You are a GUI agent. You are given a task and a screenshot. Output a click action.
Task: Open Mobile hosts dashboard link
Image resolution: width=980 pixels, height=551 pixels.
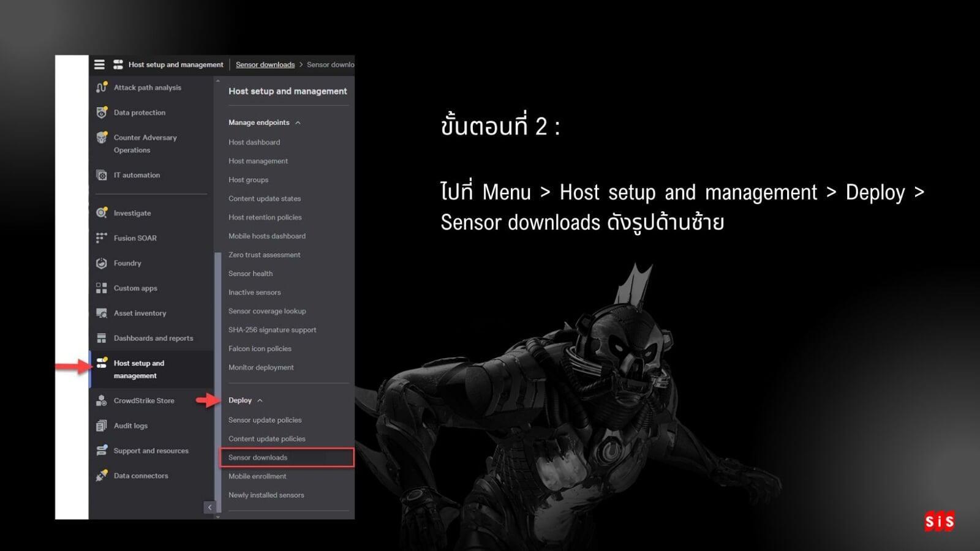pyautogui.click(x=267, y=236)
